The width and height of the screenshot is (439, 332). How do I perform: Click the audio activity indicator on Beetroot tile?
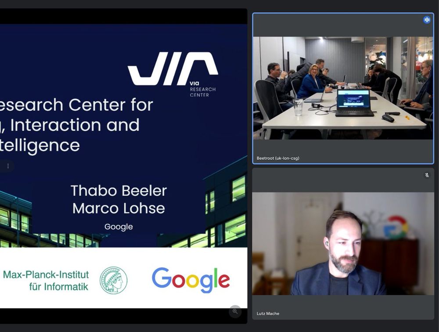click(427, 20)
